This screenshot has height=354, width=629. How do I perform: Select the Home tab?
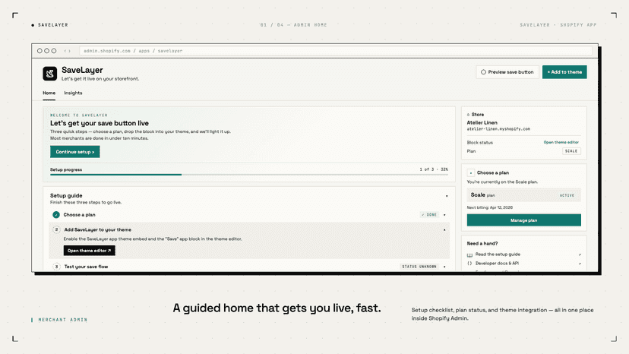[x=49, y=93]
